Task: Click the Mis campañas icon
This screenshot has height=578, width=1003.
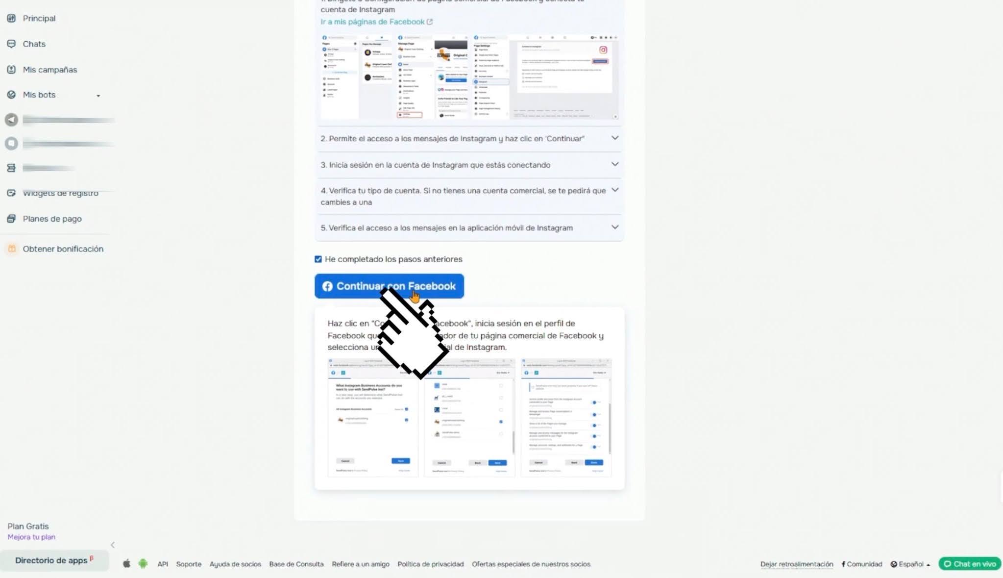Action: coord(11,70)
